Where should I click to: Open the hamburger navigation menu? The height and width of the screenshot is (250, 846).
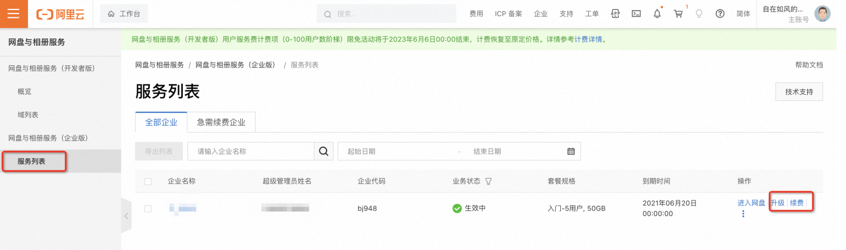point(13,14)
